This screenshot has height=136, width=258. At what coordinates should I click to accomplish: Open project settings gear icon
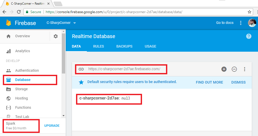56,36
